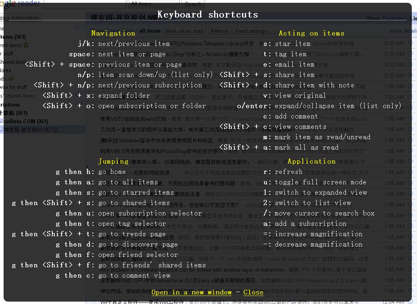Click the 'g then c: go to comment view' text

pos(113,275)
